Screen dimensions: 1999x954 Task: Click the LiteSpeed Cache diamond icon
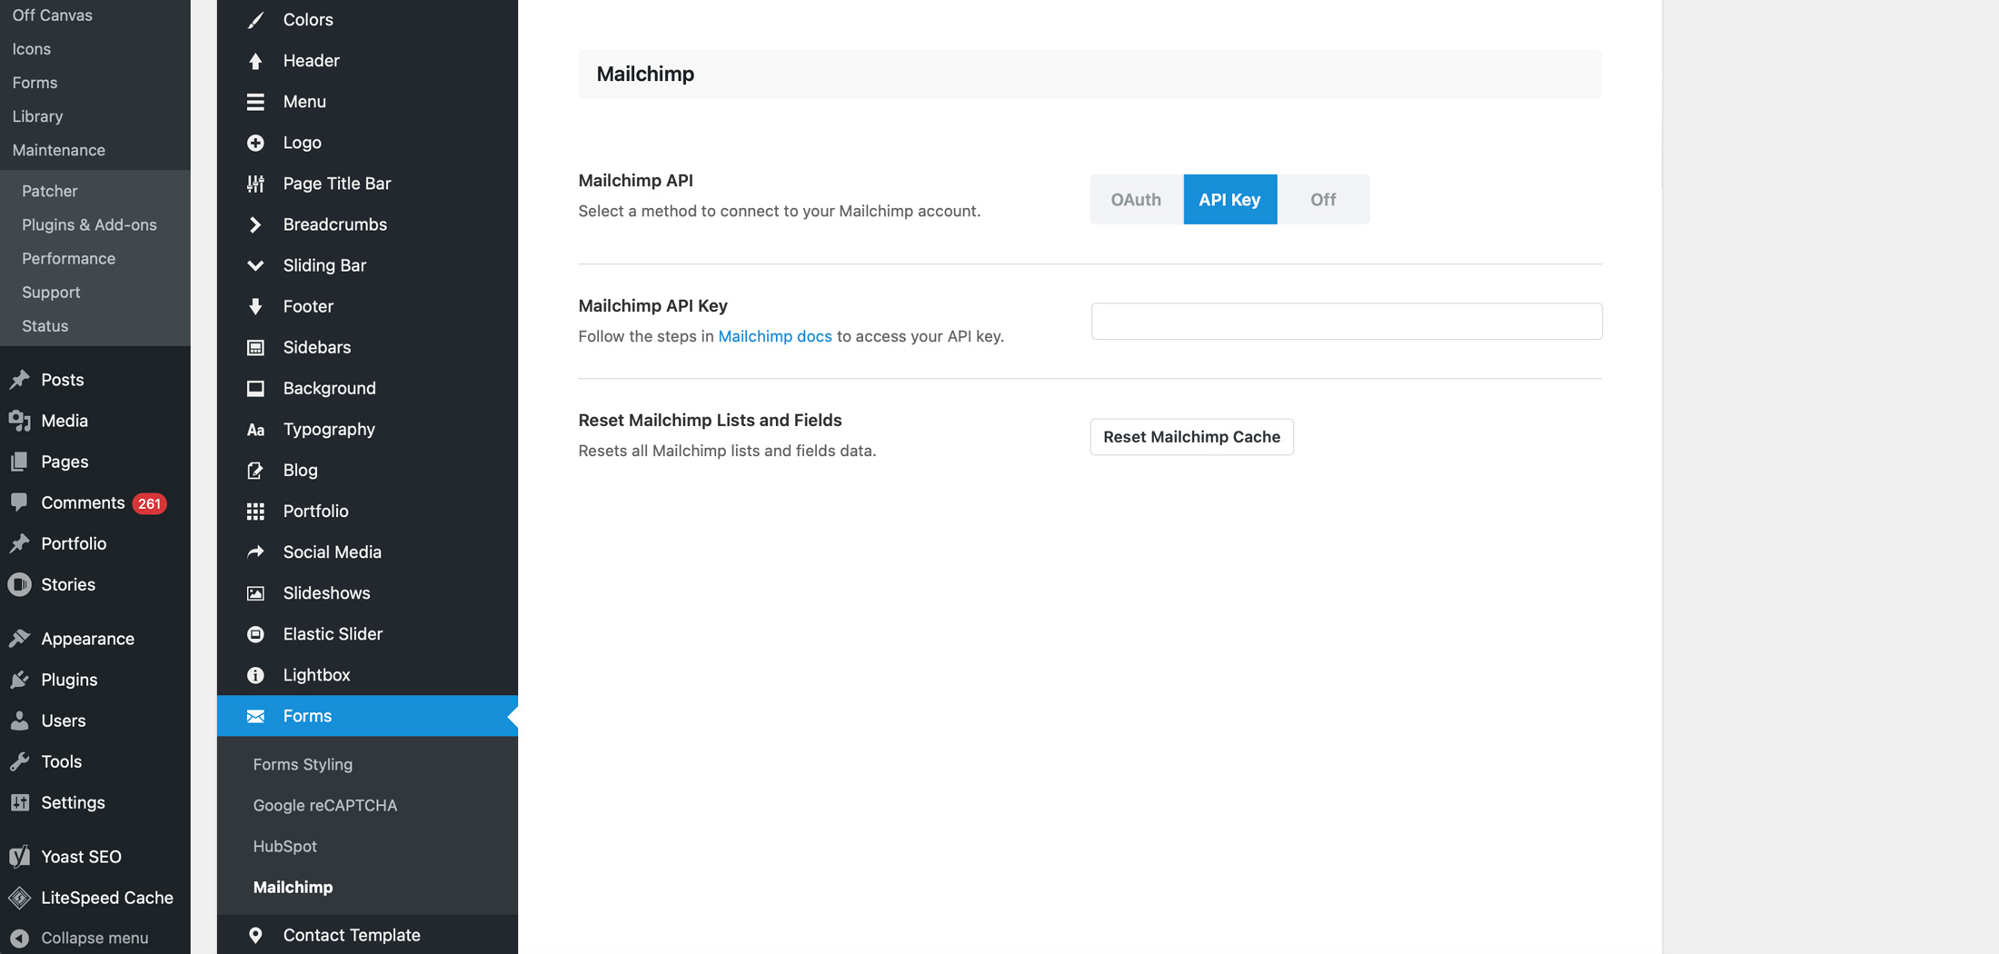point(20,897)
